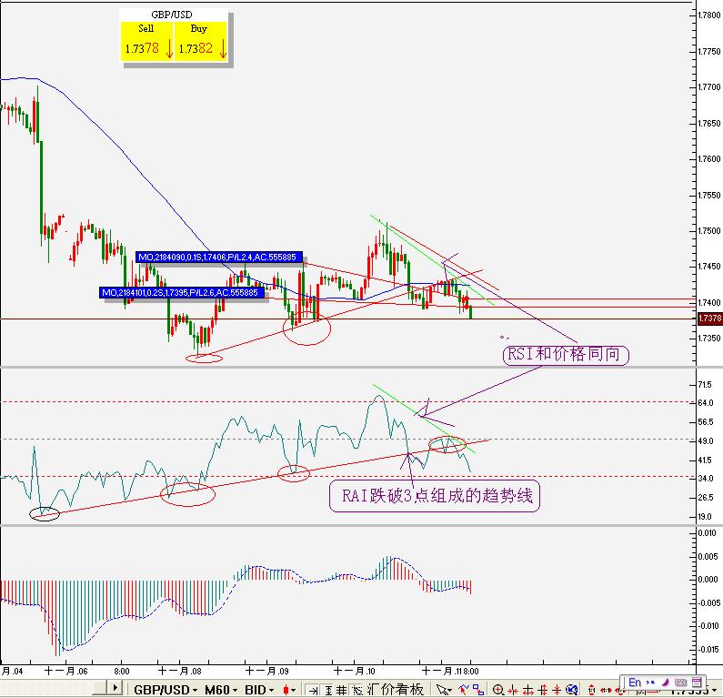
Task: Open the price value dropdown at toolbar end
Action: [x=714, y=691]
